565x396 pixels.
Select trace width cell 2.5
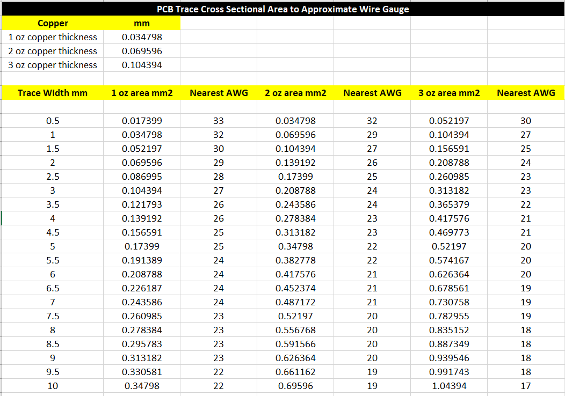(53, 177)
